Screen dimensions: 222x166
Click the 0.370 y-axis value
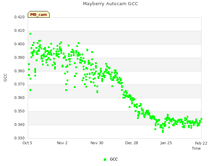click(x=19, y=84)
